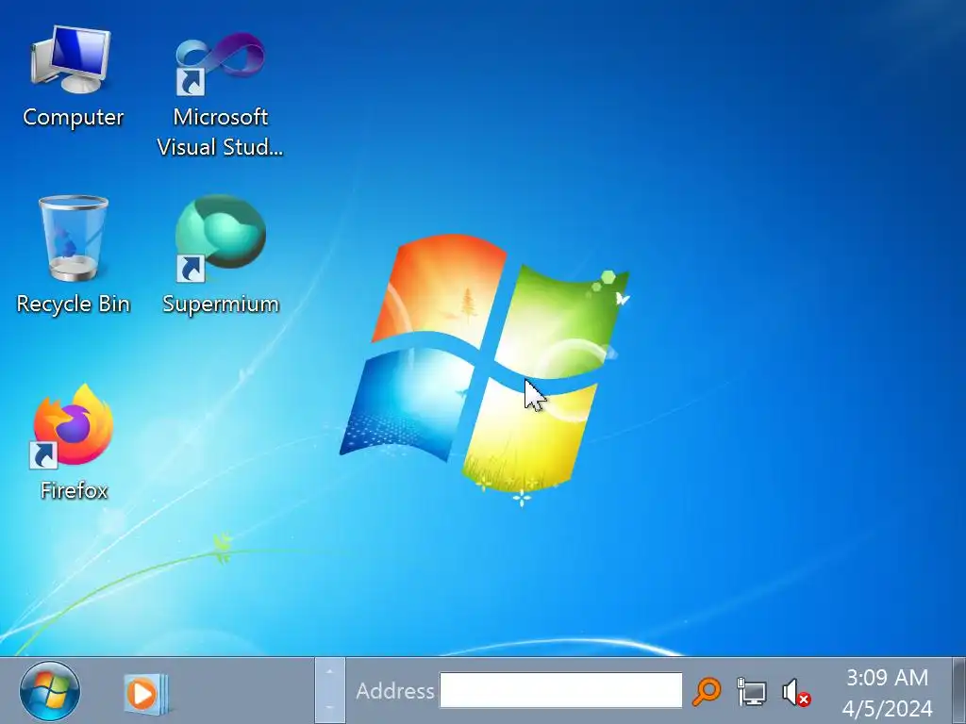Open the clock showing 3:09 AM

[x=887, y=677]
